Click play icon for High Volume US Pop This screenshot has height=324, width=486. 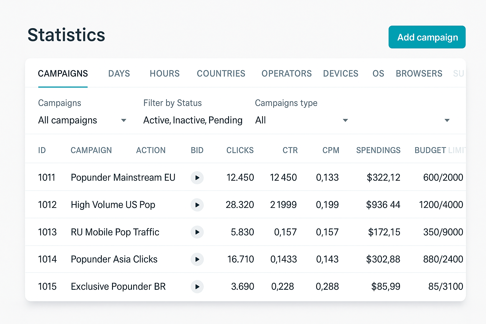point(197,205)
